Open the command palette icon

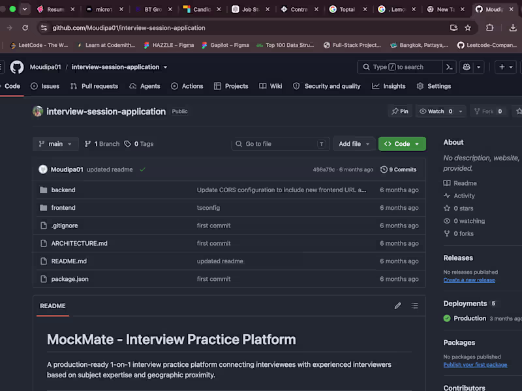coord(450,67)
